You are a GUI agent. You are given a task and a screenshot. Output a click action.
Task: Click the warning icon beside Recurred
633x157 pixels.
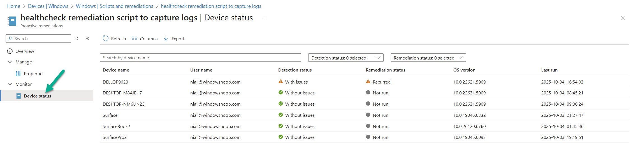coord(368,82)
